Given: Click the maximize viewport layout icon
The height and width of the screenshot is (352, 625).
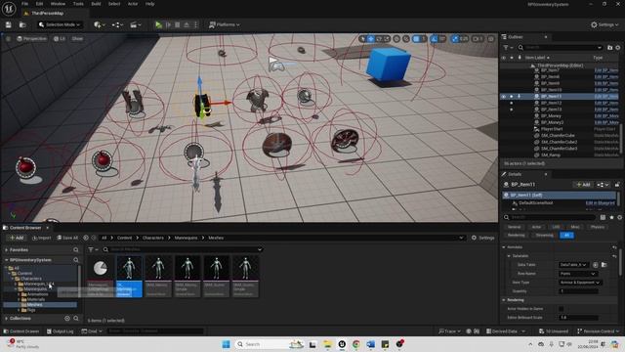Looking at the screenshot, I should click(x=491, y=39).
